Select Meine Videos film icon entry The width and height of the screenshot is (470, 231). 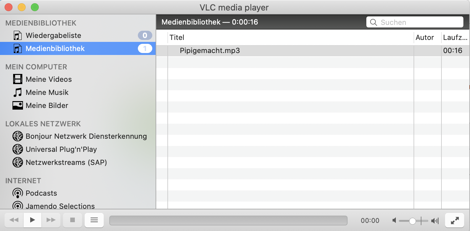click(x=78, y=79)
